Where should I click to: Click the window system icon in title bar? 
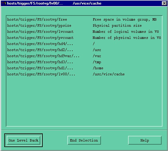[x=4, y=3]
